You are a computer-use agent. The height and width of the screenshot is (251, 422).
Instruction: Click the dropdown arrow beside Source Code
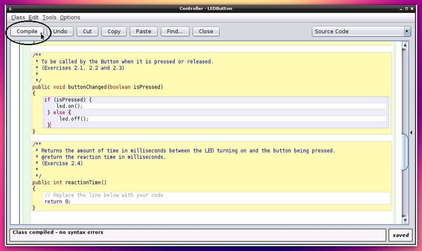coord(407,31)
